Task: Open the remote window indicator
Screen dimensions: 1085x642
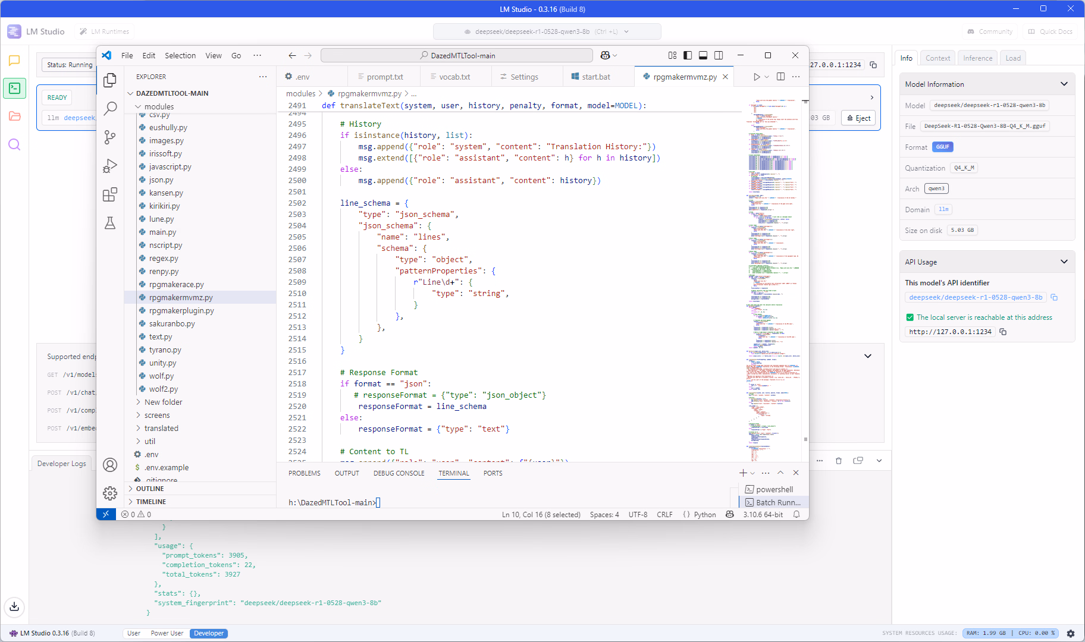Action: [106, 514]
